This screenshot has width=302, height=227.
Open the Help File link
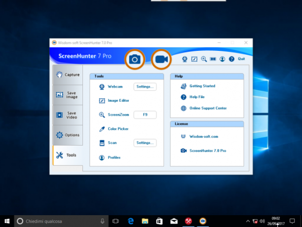point(197,97)
